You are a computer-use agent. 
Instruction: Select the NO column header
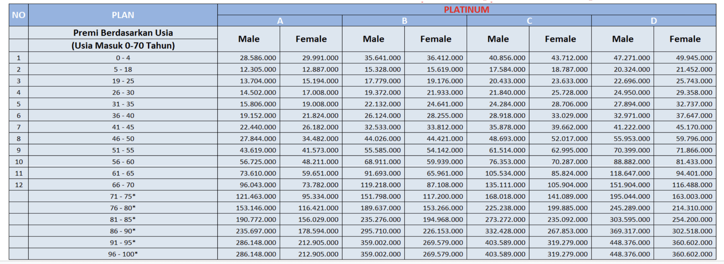(x=19, y=15)
